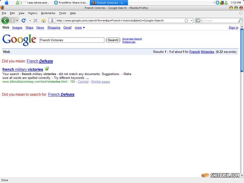Click the grayed Forward arrow button
Viewport: 244px width, 183px height.
click(x=13, y=20)
